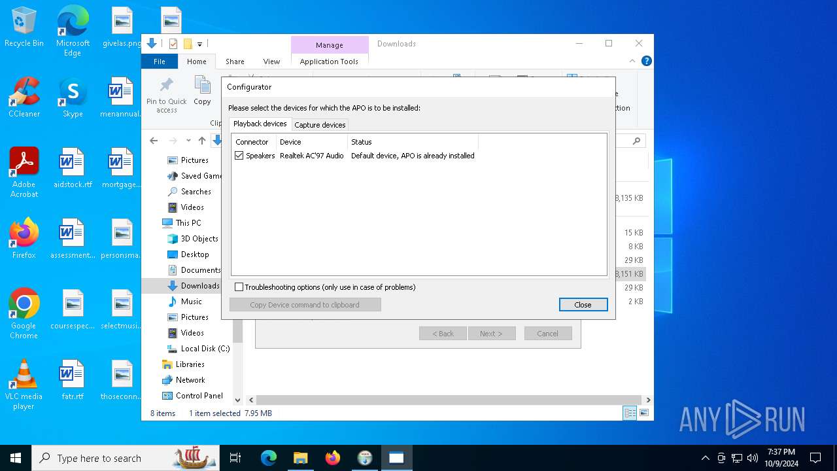Open Google Chrome desktop icon
This screenshot has width=837, height=471.
coord(24,313)
